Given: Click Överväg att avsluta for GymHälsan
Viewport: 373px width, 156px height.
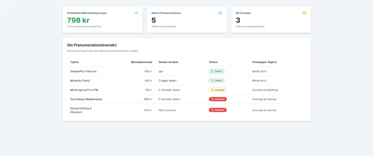Looking at the screenshot, I should pyautogui.click(x=264, y=99).
